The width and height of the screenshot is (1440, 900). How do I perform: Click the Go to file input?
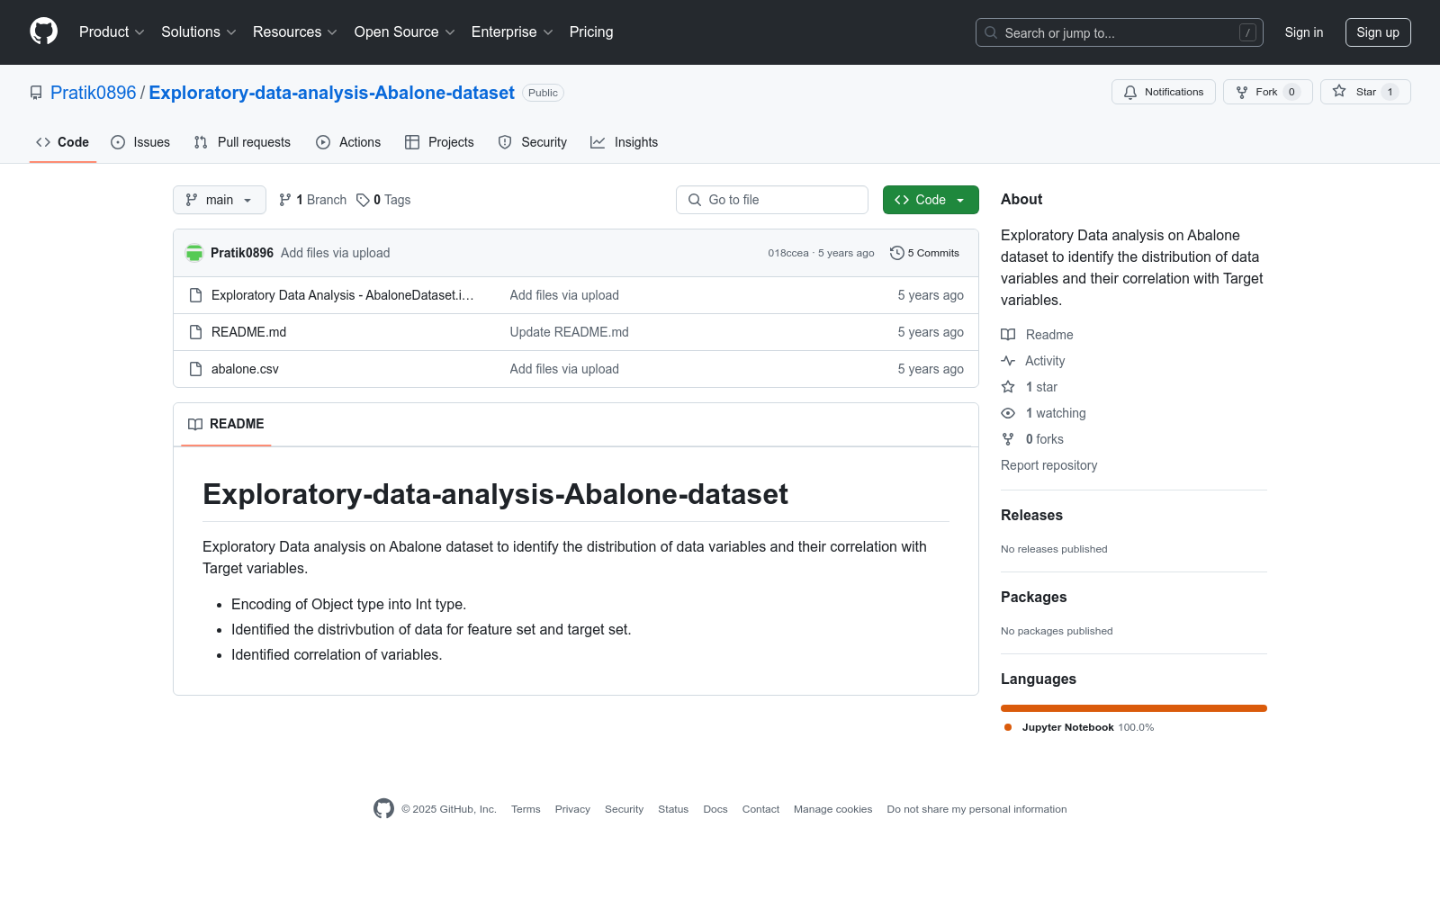click(772, 200)
